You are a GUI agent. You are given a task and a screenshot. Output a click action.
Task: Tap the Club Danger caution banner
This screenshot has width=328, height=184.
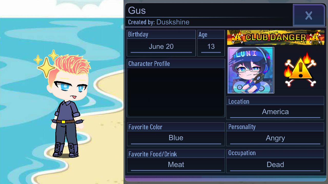276,37
